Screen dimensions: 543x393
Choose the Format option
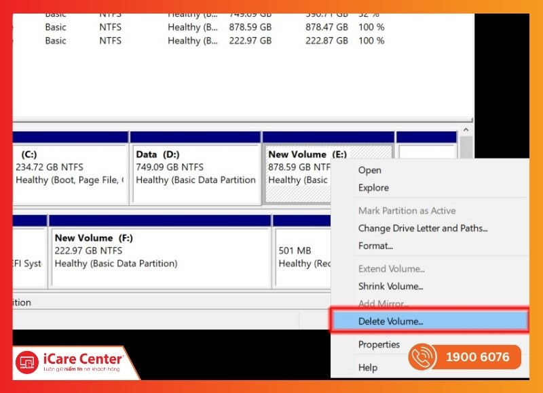point(375,246)
